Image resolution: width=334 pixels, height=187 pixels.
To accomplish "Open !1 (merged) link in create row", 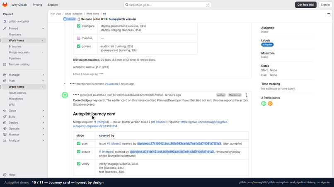I will pos(106,151).
